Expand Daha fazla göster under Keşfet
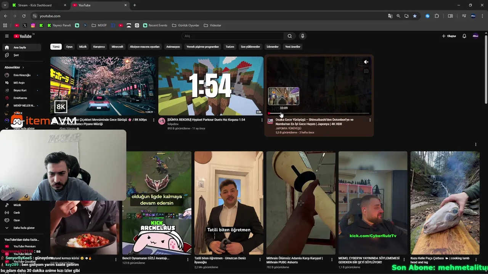Screen dimensions: 488x274 pyautogui.click(x=22, y=228)
